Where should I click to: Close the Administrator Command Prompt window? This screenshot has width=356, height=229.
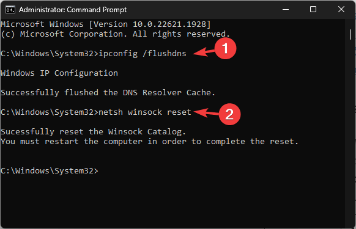[341, 9]
